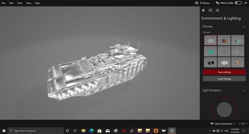Open the notification center icon
The image size is (249, 134).
pos(244,131)
